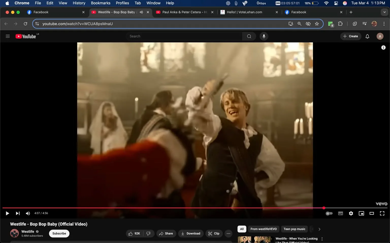Image resolution: width=390 pixels, height=243 pixels.
Task: Subscribe to the Westlife channel
Action: pos(59,233)
